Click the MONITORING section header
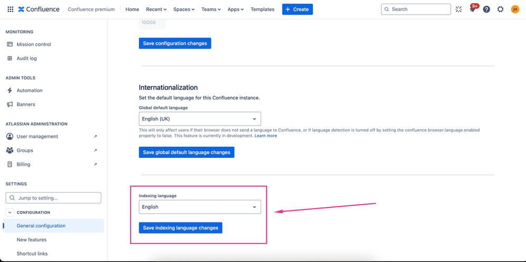This screenshot has width=526, height=262. pyautogui.click(x=19, y=32)
